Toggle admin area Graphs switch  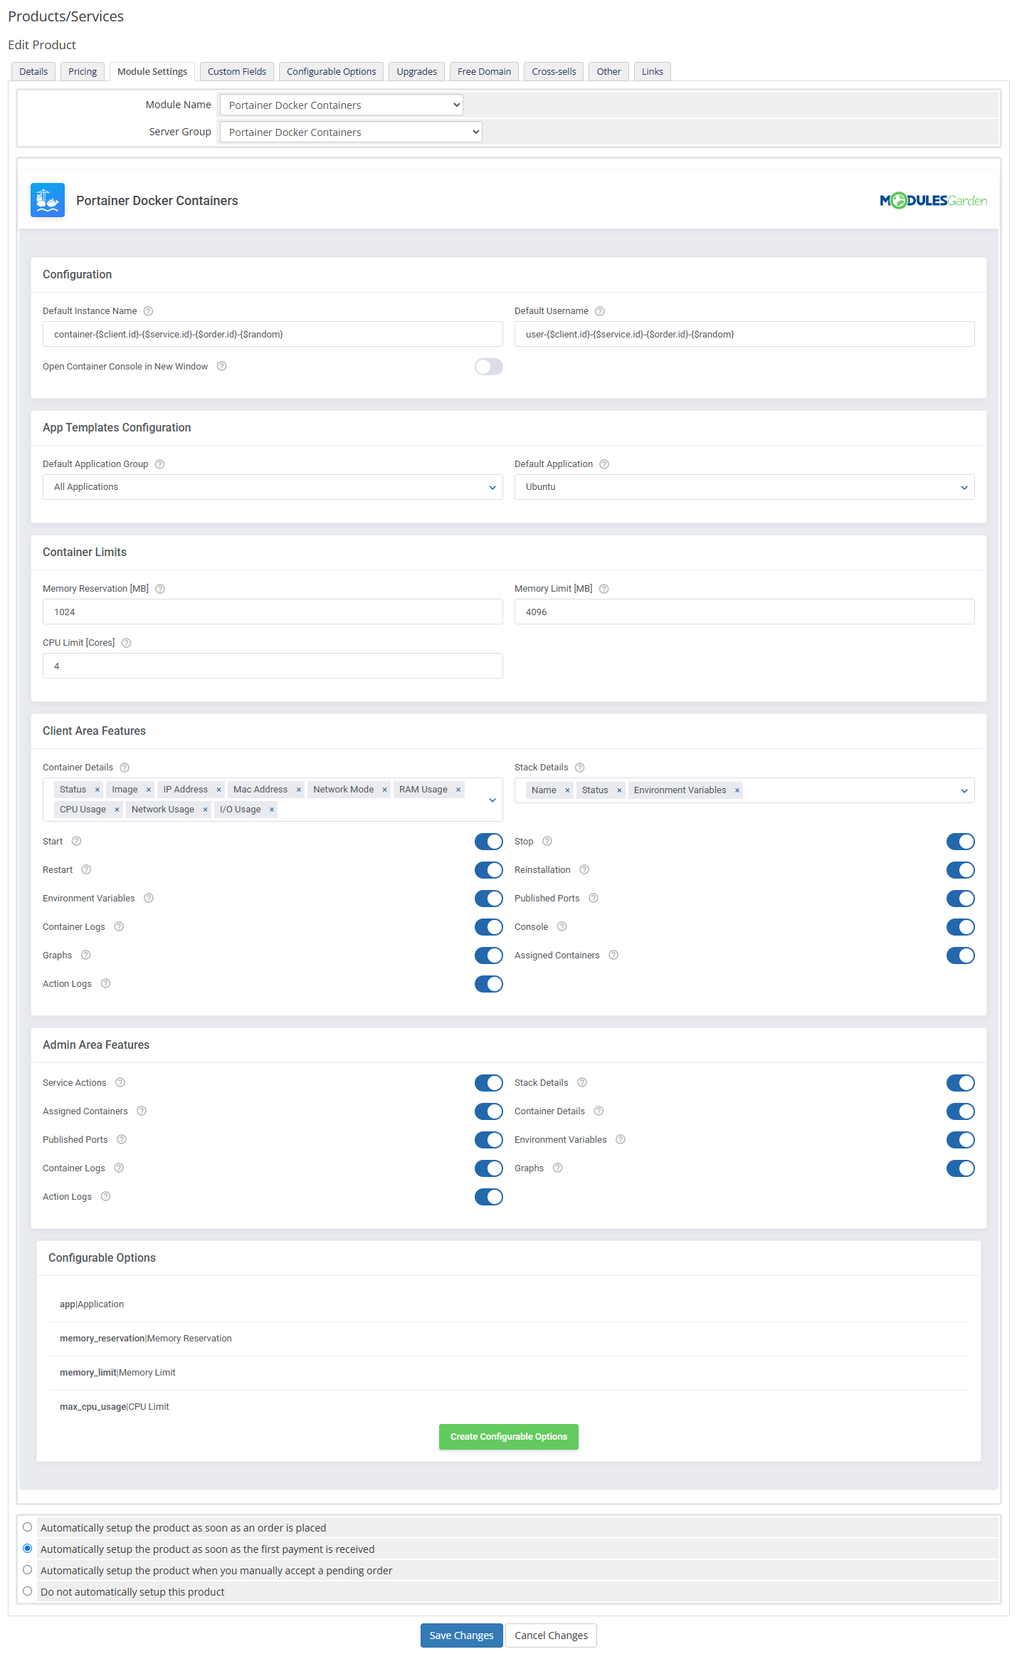coord(961,1168)
